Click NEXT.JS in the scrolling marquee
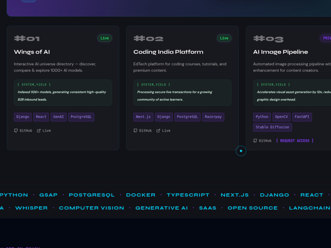 click(x=235, y=195)
